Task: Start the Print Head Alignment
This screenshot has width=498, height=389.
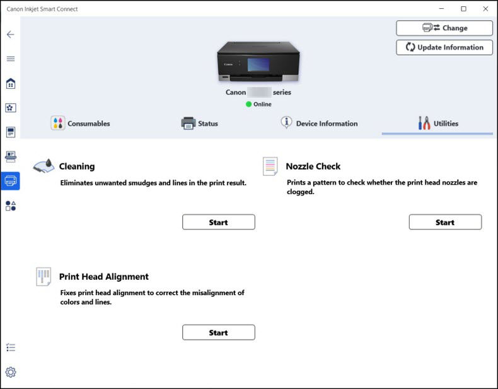Action: click(218, 332)
